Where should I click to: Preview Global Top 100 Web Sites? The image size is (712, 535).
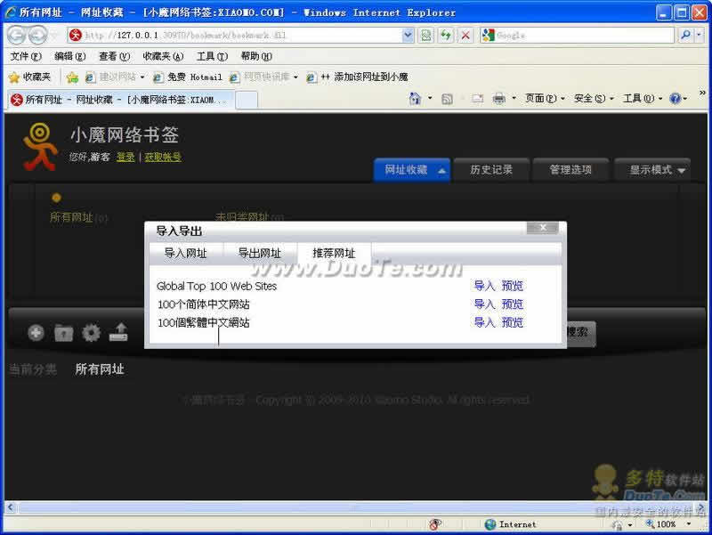tap(513, 286)
